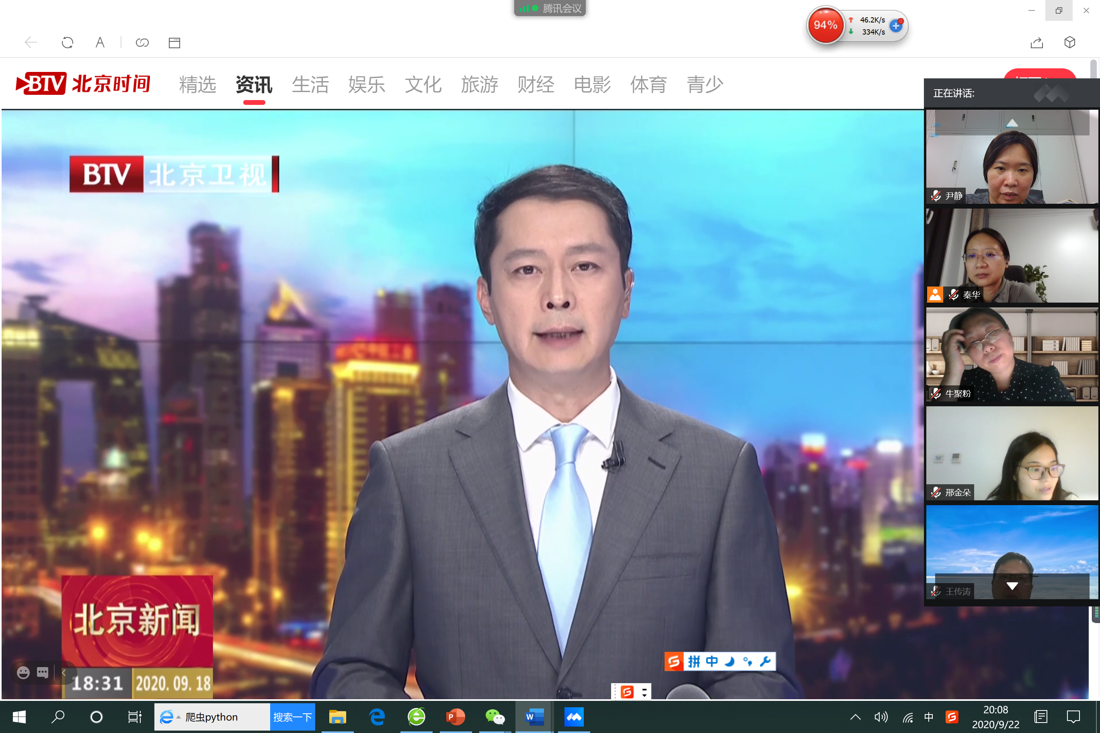
Task: Click the copy link icon in toolbar
Action: (x=142, y=43)
